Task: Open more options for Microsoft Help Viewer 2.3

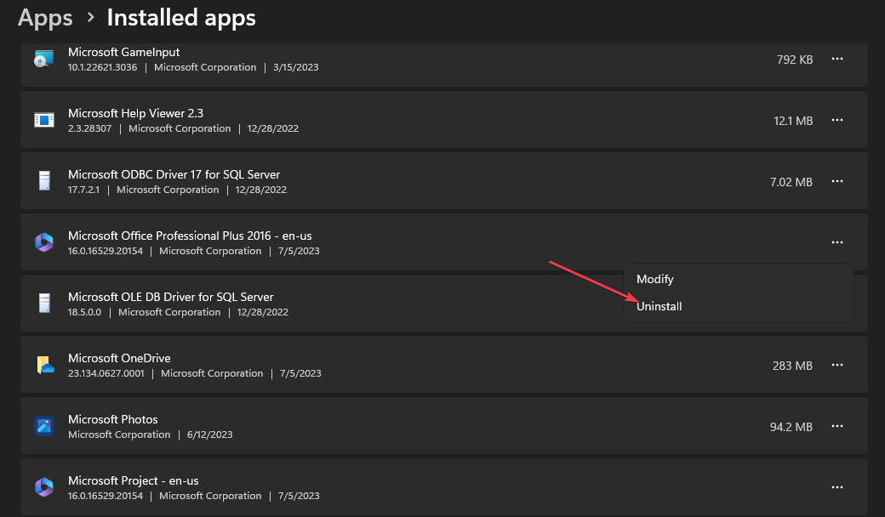Action: [837, 120]
